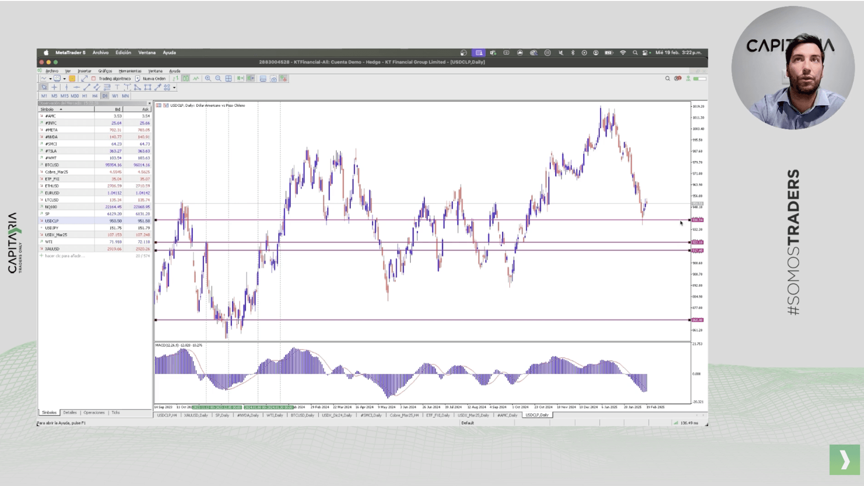Take a chart screenshot with camera icon

click(274, 79)
